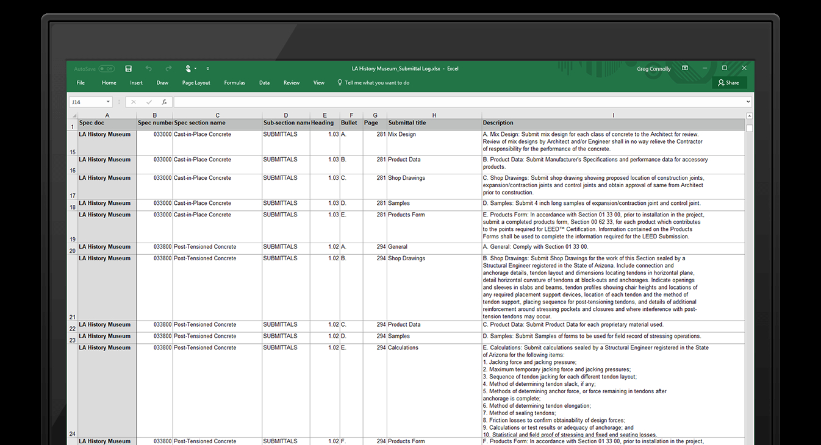
Task: Click Products Form cell in row 19
Action: pyautogui.click(x=434, y=227)
